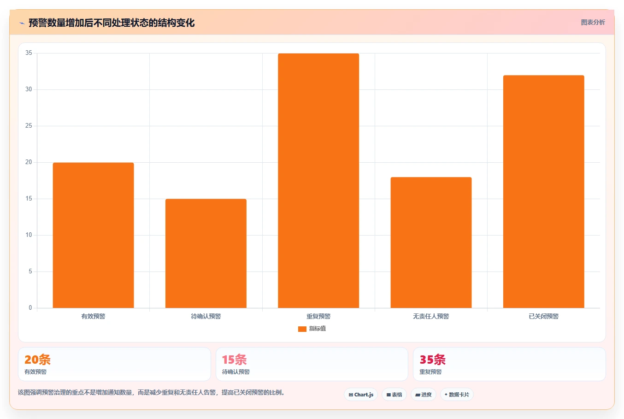624x419 pixels.
Task: Click the y-axis value 25
Action: (x=29, y=126)
